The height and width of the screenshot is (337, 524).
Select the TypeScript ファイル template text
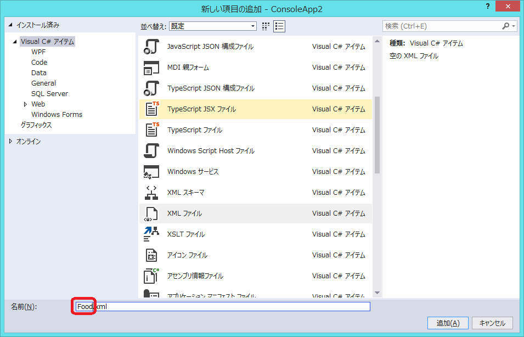tap(194, 130)
